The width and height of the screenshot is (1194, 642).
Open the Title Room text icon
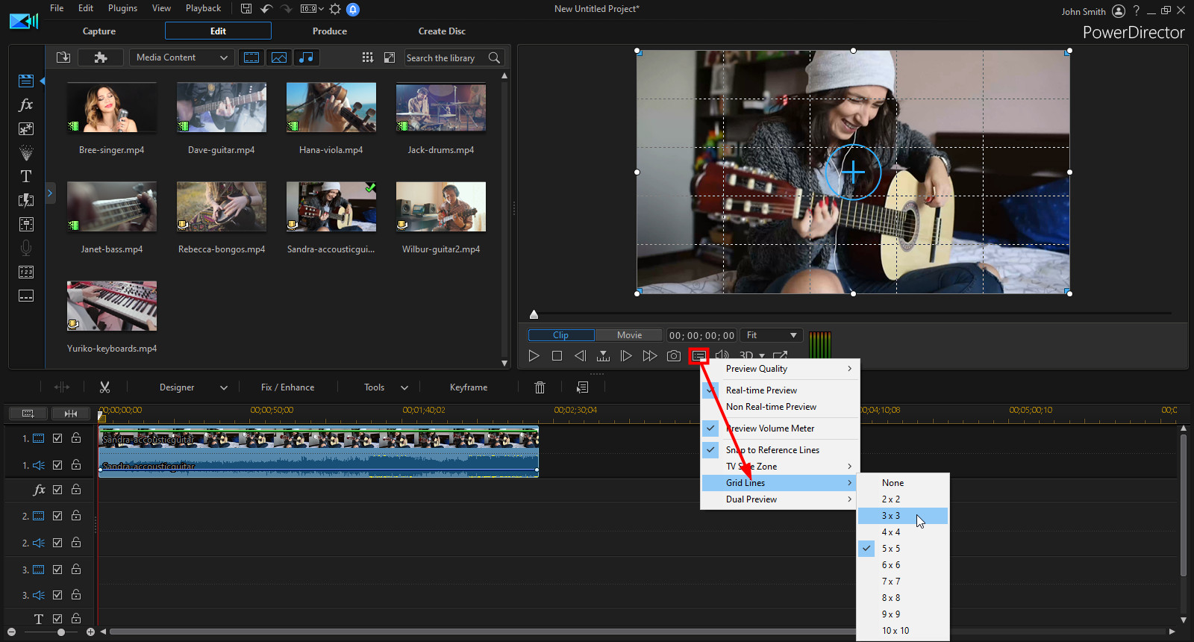click(26, 176)
